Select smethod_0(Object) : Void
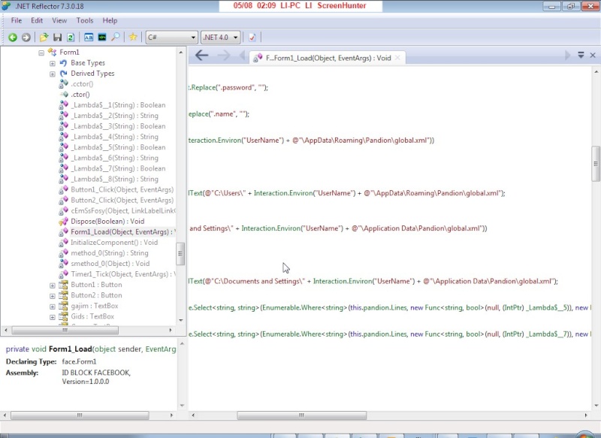 (110, 263)
